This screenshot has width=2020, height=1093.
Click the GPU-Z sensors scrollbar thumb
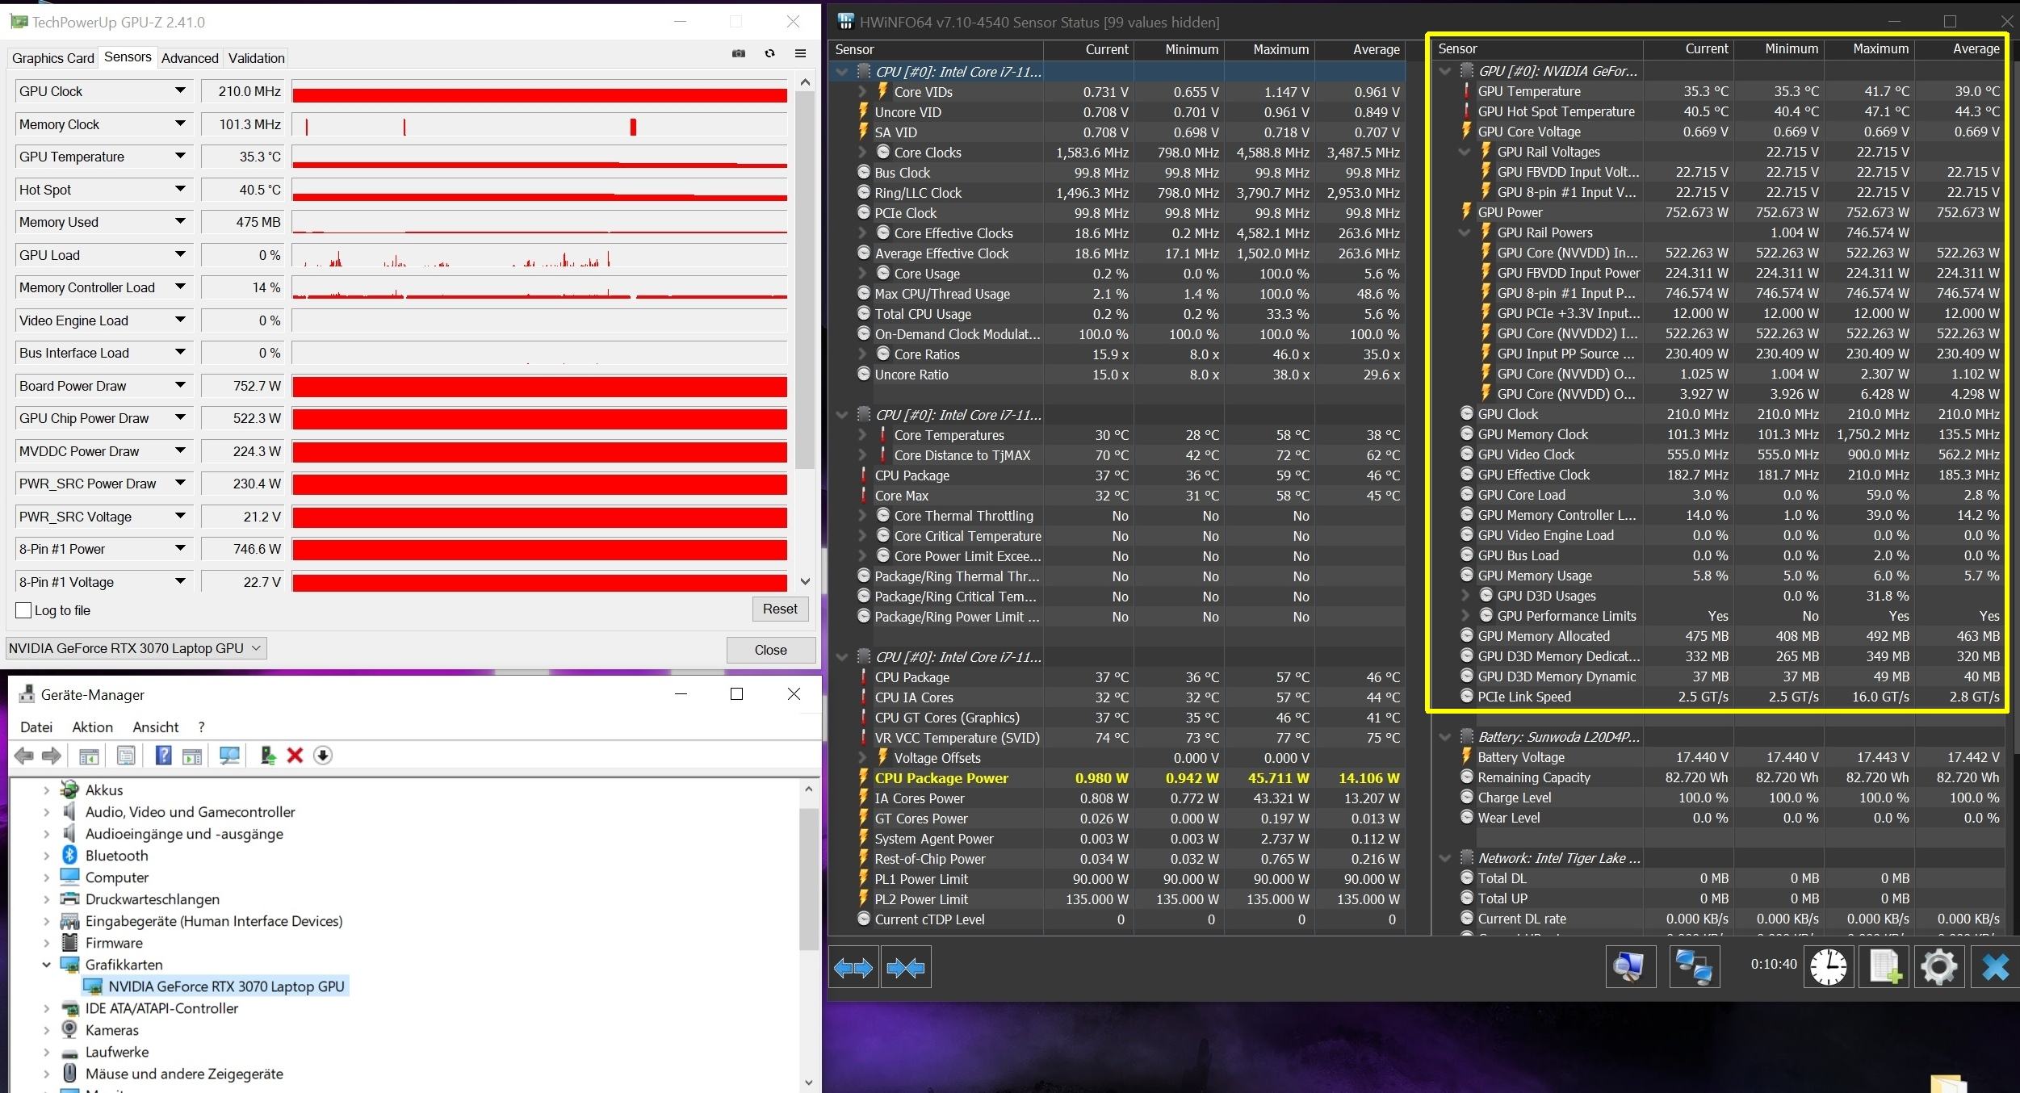click(x=805, y=279)
